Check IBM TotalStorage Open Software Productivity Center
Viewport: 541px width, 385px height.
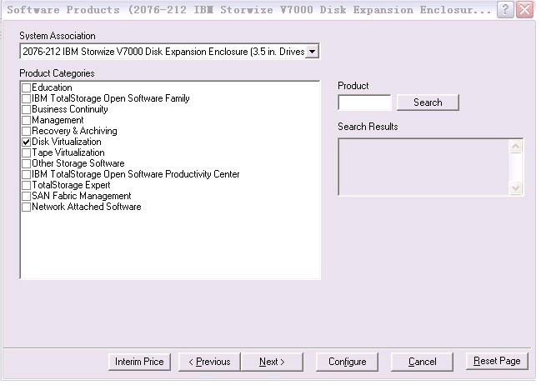click(26, 174)
